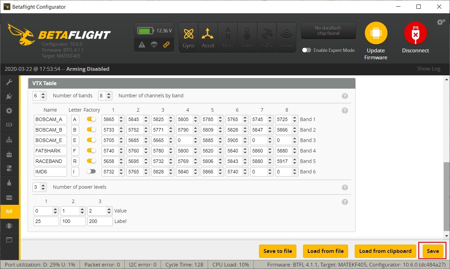This screenshot has height=269, width=450.
Task: Open the CLI terminal icon
Action: (x=9, y=240)
